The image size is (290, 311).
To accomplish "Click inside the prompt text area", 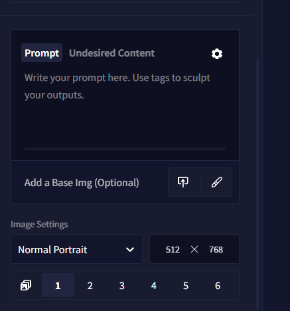I will (125, 108).
